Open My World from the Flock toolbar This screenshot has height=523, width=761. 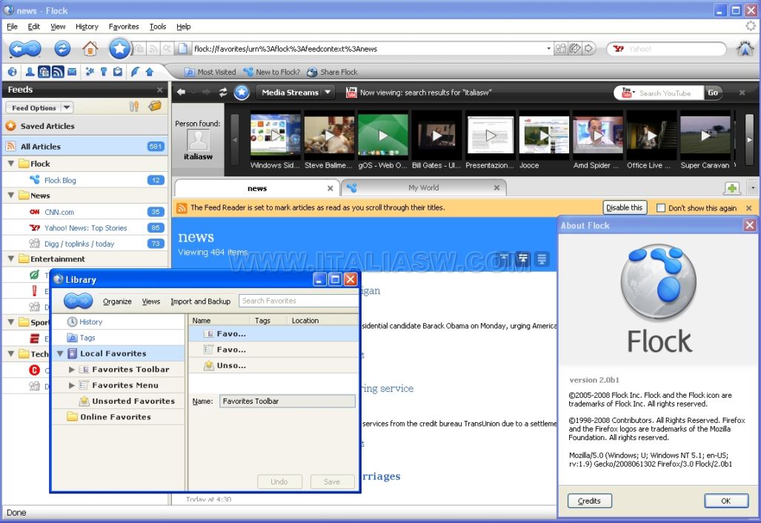point(12,73)
